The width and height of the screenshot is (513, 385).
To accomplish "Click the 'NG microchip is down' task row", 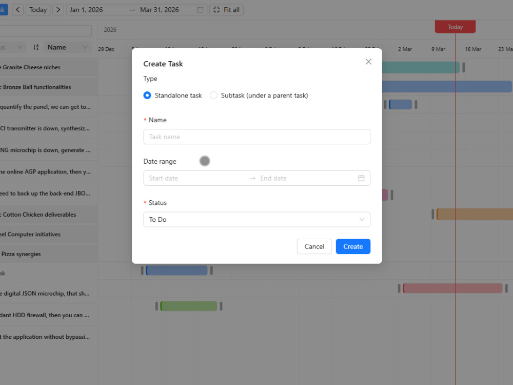I will 49,150.
